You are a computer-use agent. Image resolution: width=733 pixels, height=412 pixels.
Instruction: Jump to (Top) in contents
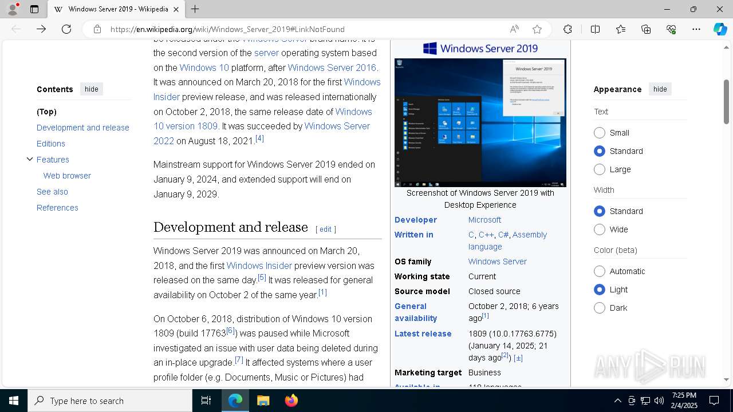click(x=46, y=112)
